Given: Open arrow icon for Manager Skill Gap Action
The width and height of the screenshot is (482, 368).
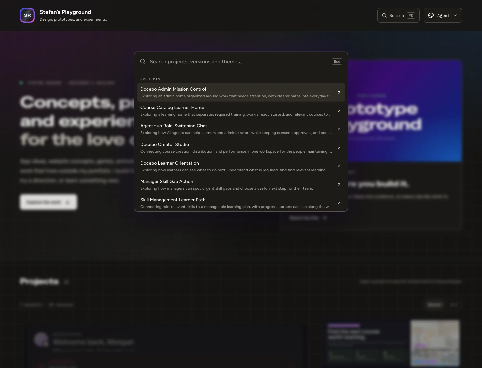Looking at the screenshot, I should point(339,185).
